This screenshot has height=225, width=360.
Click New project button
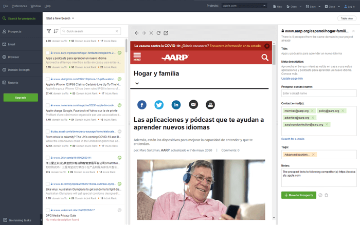click(278, 7)
